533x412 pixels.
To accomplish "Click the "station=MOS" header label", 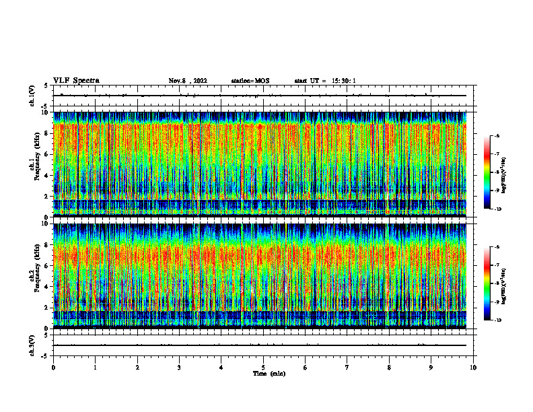I will point(250,81).
